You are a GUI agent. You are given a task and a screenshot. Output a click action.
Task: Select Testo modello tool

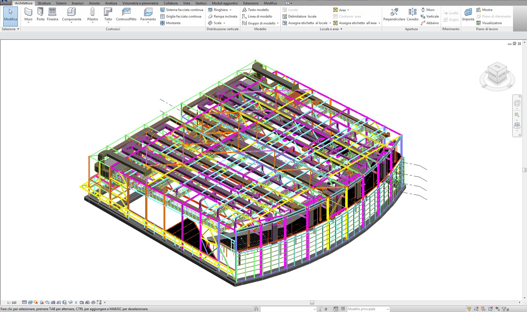tap(255, 10)
